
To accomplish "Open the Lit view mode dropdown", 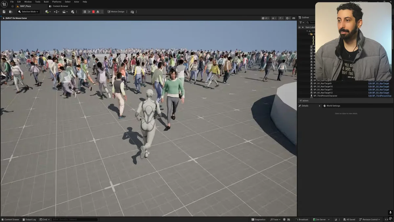I will tap(265, 18).
